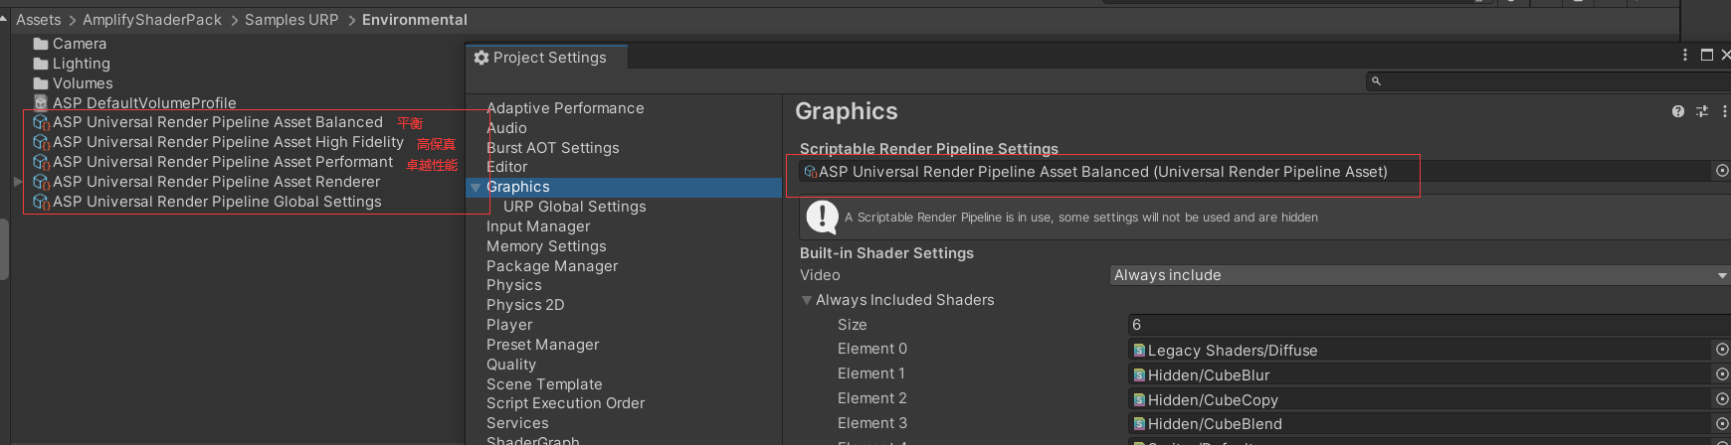
Task: Click the Hidden/CubeBlend shader field
Action: coord(1421,424)
